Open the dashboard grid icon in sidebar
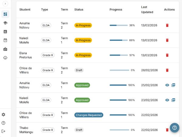The width and height of the screenshot is (182, 137). click(5, 14)
